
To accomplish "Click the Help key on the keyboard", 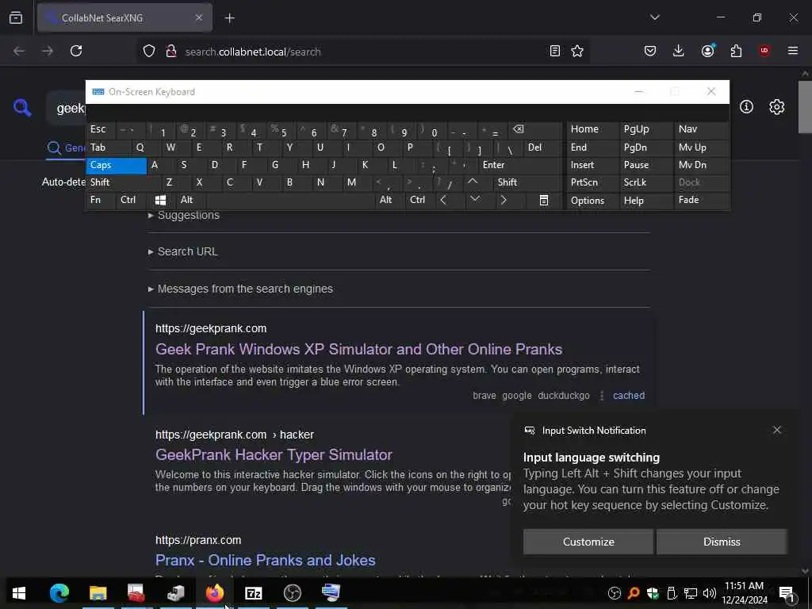I will point(645,201).
